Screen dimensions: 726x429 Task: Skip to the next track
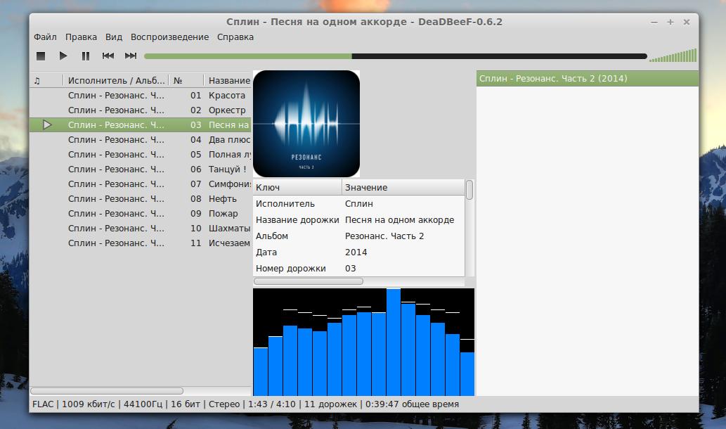coord(131,56)
